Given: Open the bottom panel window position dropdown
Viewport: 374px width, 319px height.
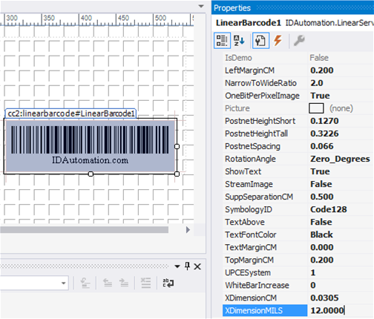Looking at the screenshot, I should [x=177, y=266].
